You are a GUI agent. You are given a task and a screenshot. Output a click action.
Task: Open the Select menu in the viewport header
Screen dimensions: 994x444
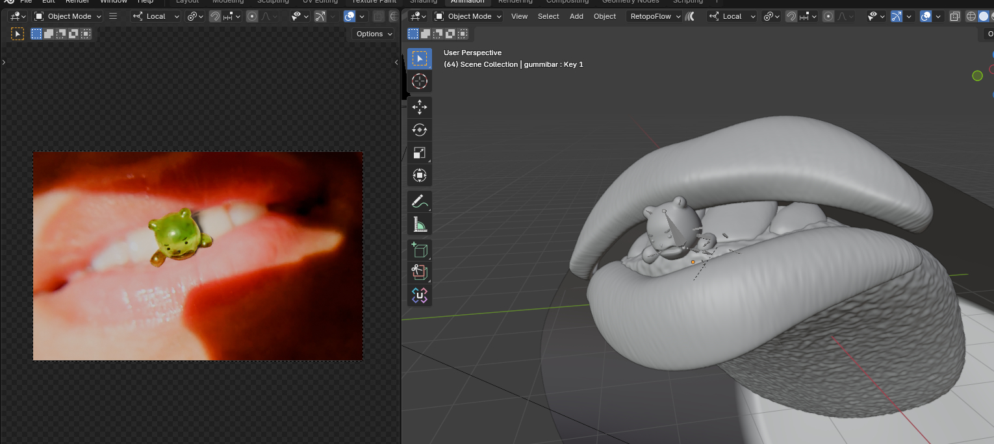click(548, 16)
